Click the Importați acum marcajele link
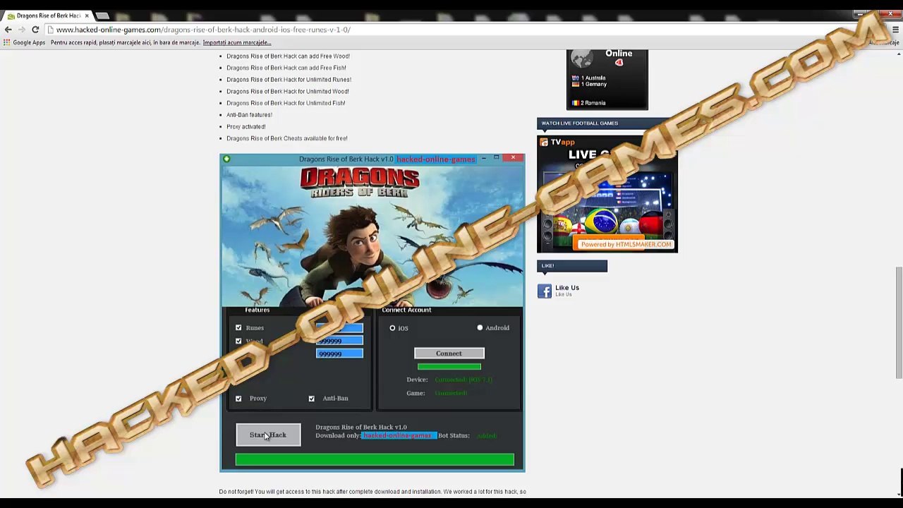 (x=237, y=42)
